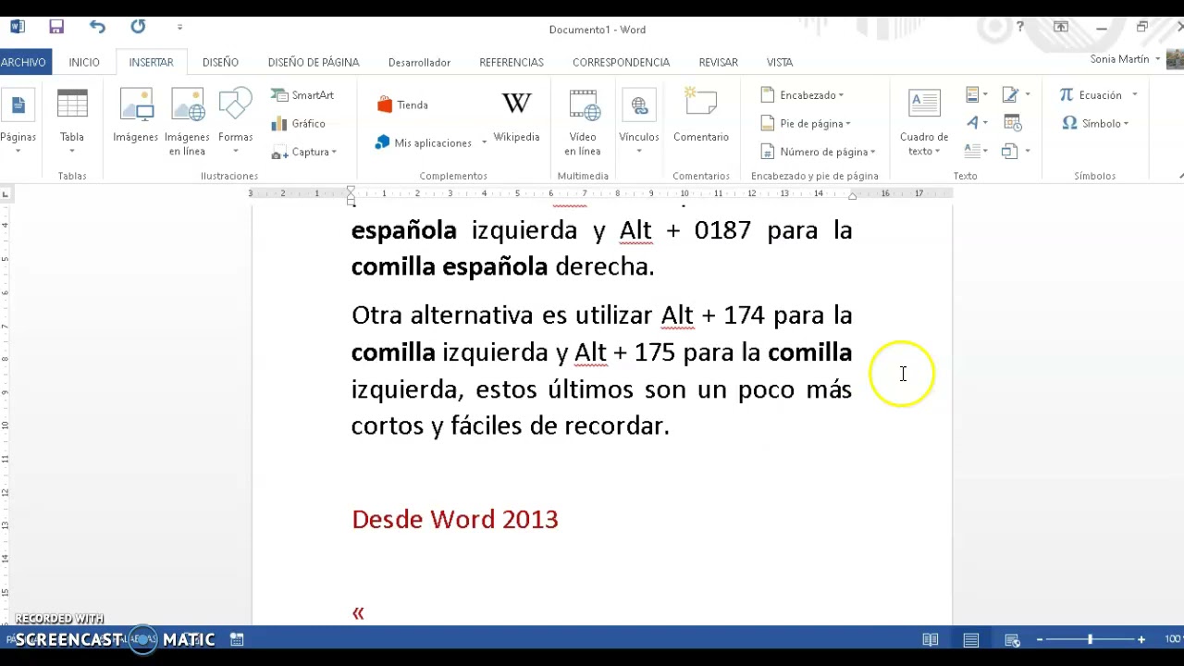Undo the last action
Screen dimensions: 1184x666
(x=97, y=28)
